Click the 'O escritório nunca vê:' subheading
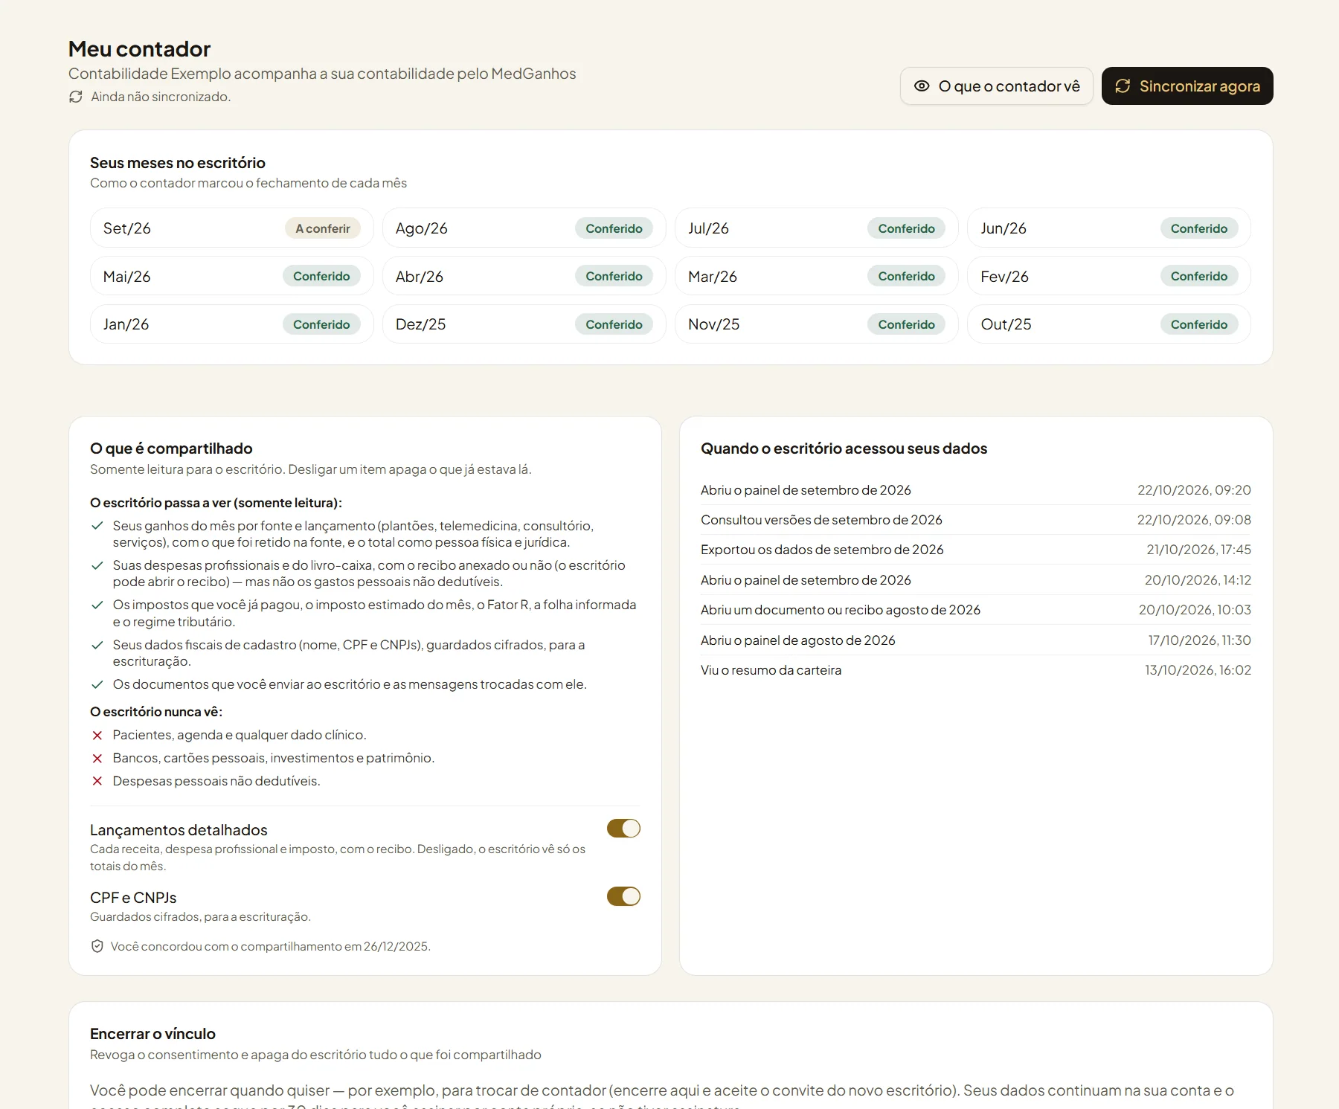The image size is (1339, 1109). [x=156, y=712]
